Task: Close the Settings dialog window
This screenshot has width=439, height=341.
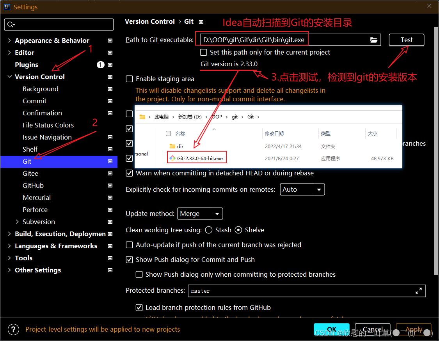Action: 429,6
